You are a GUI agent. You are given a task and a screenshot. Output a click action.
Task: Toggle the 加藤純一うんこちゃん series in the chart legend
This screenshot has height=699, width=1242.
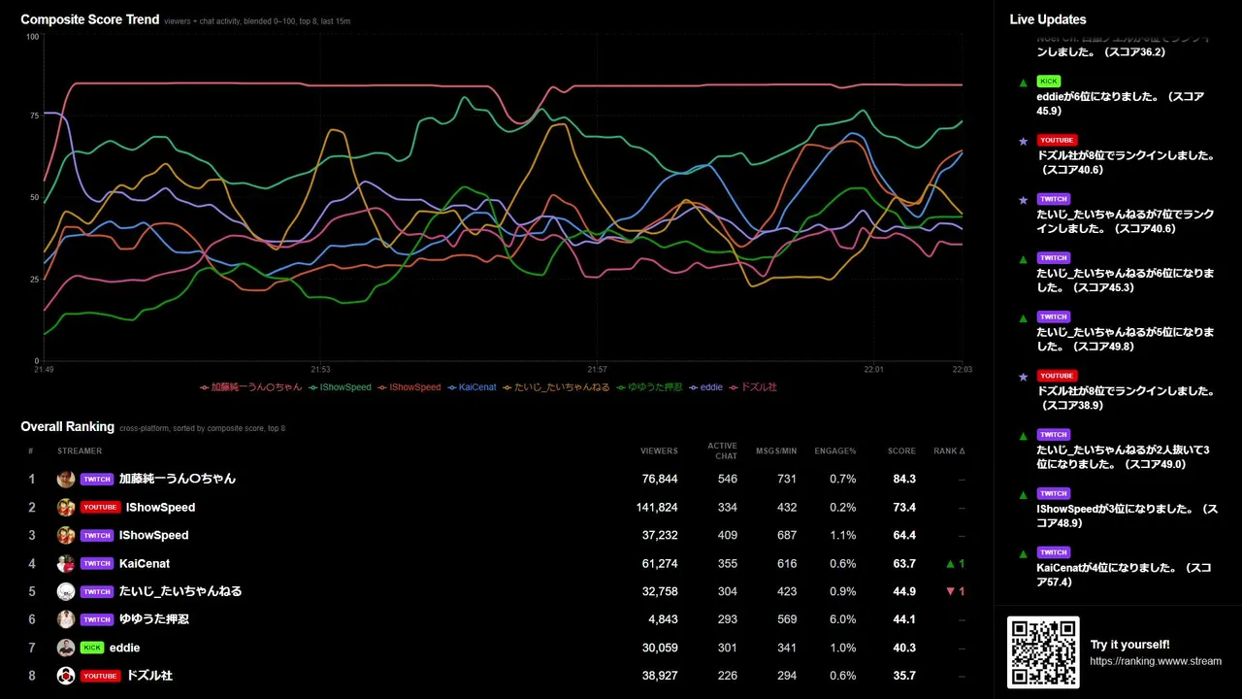coord(251,387)
